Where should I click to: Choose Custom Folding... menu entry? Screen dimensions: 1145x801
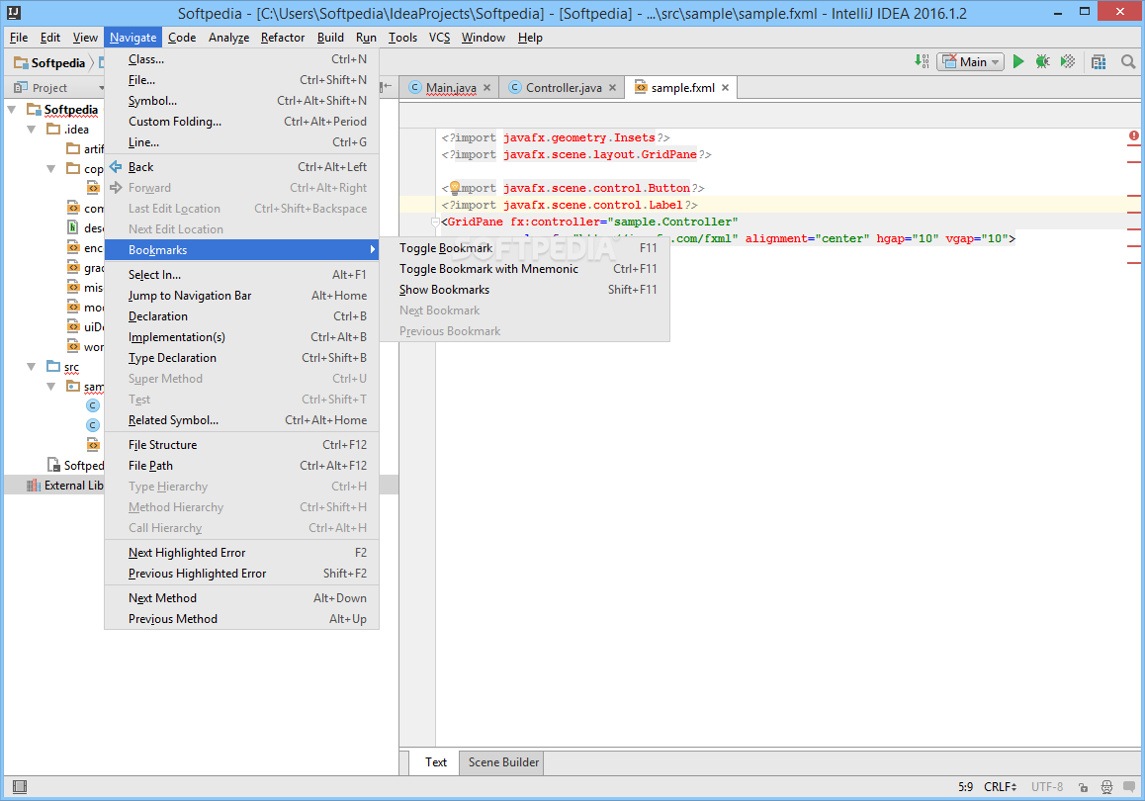coord(242,122)
